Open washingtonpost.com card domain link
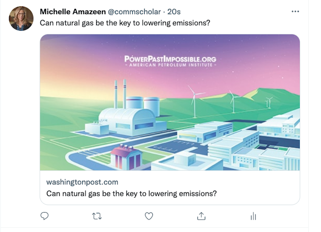321x232 pixels. (x=82, y=182)
